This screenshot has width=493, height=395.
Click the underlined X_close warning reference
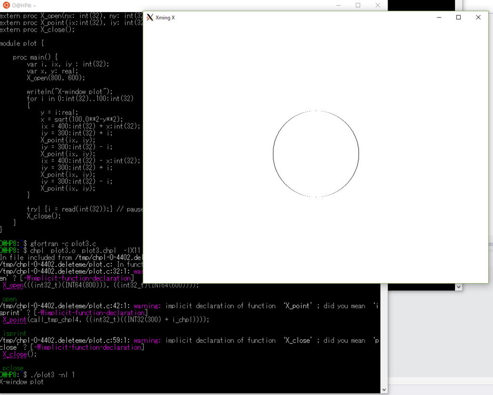click(14, 354)
